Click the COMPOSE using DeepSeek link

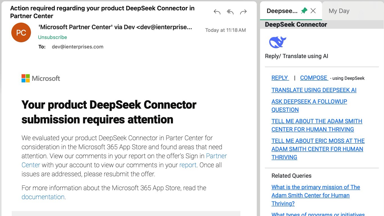coord(314,78)
